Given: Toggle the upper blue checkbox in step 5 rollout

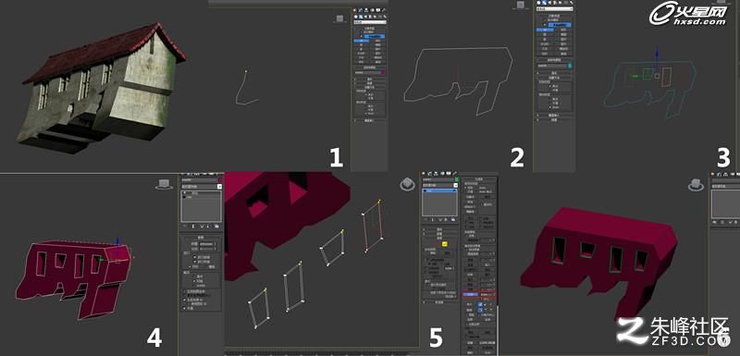Looking at the screenshot, I should (480, 304).
